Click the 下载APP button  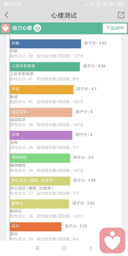tap(115, 28)
